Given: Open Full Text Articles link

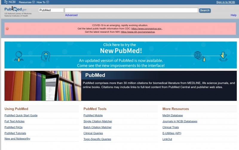Looking at the screenshot, I should coord(14,121).
